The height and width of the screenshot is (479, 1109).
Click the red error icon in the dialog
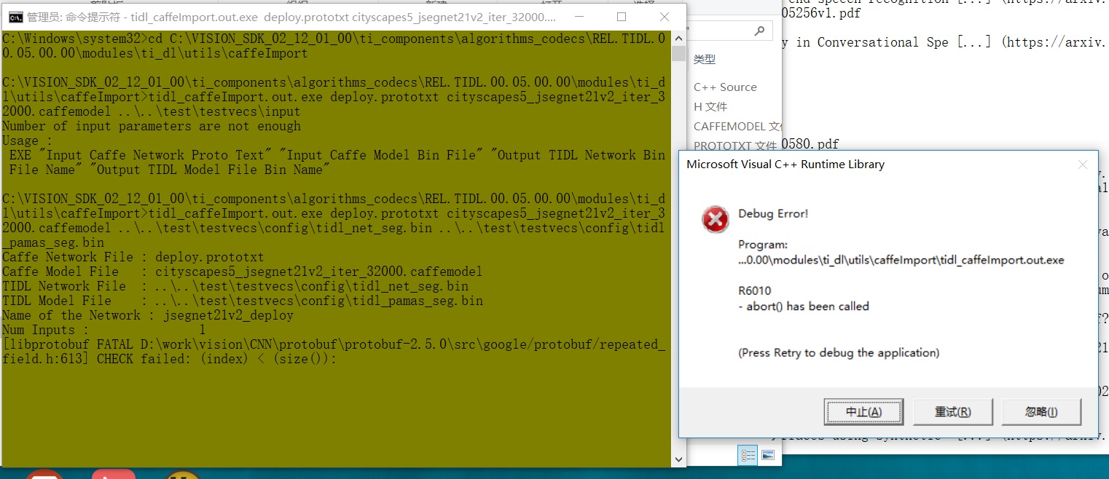[716, 219]
